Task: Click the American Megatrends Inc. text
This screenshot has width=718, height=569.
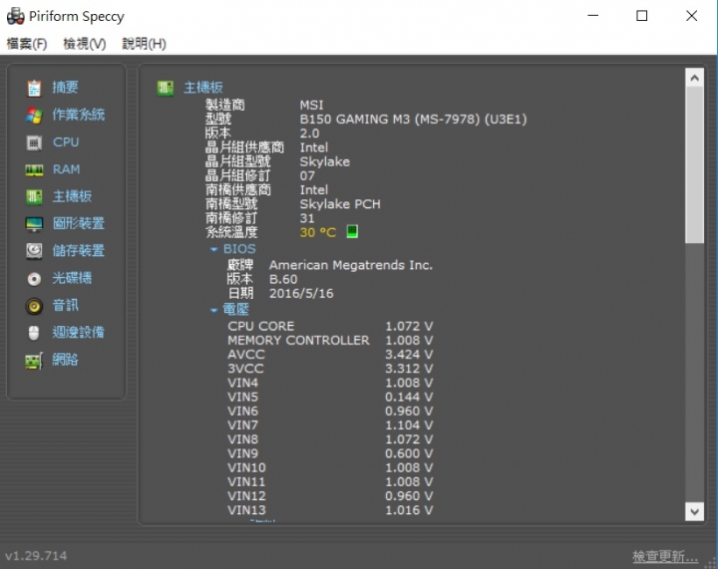Action: [351, 265]
